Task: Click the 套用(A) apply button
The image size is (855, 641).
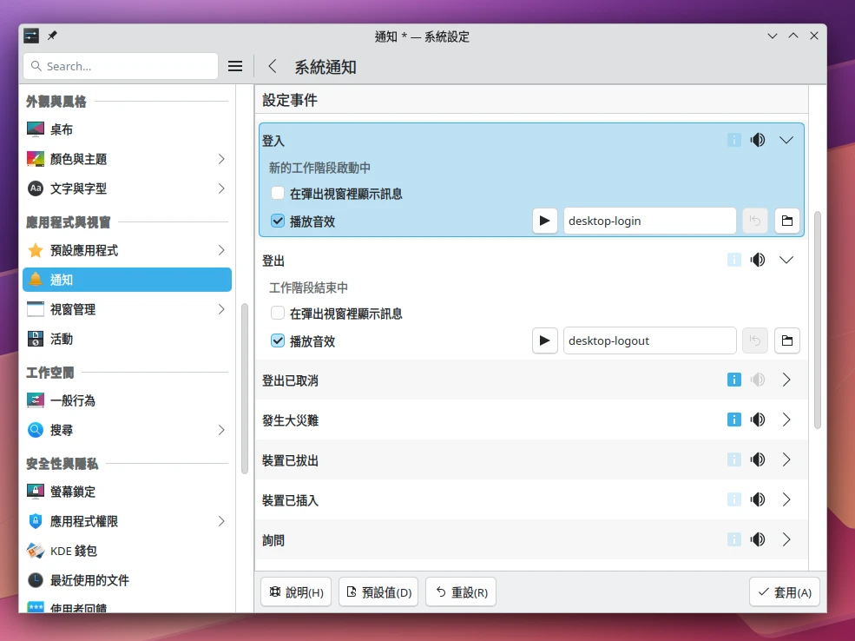Action: click(784, 592)
